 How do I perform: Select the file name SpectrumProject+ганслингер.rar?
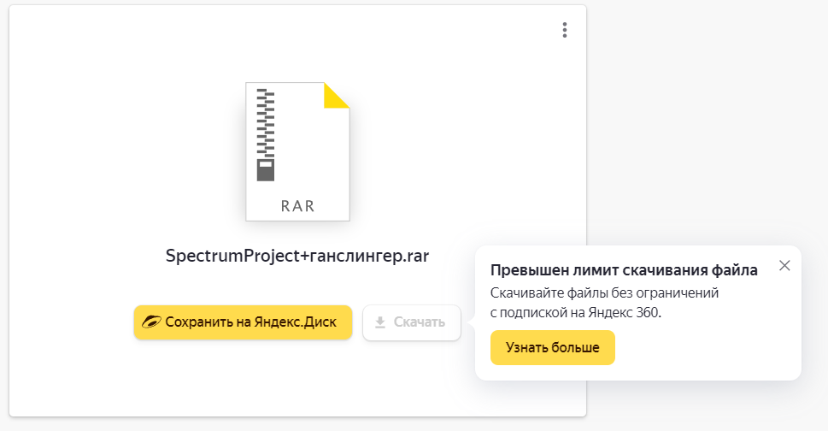pyautogui.click(x=297, y=256)
